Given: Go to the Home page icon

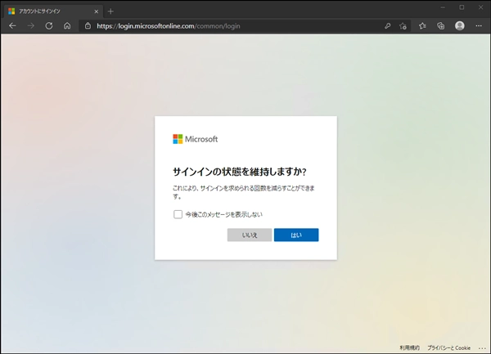Looking at the screenshot, I should 67,26.
